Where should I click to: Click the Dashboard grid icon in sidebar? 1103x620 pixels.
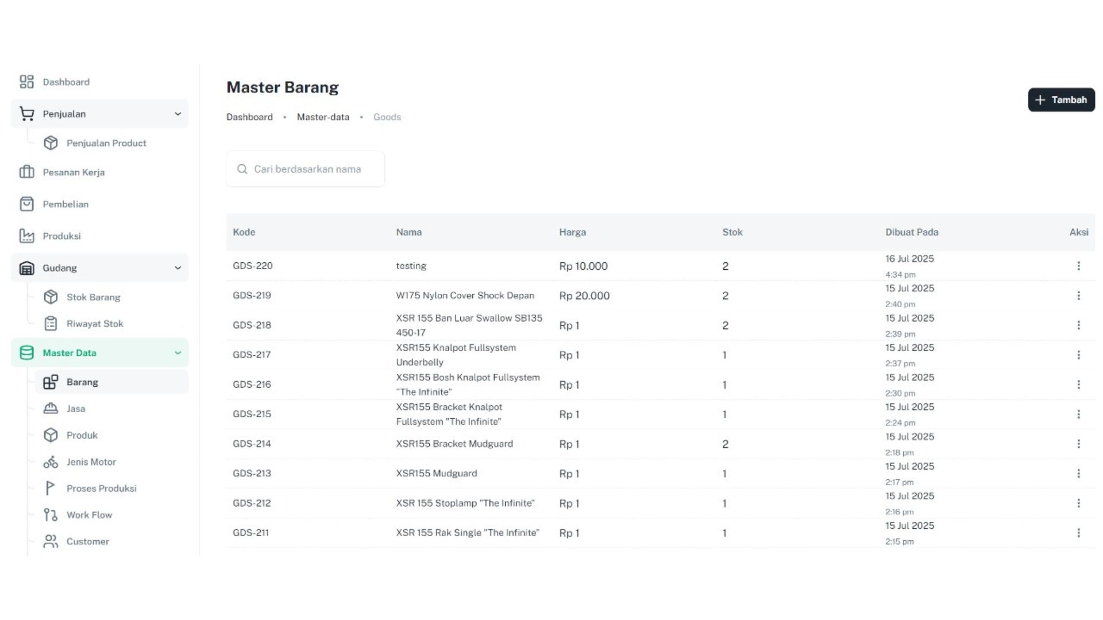click(26, 82)
